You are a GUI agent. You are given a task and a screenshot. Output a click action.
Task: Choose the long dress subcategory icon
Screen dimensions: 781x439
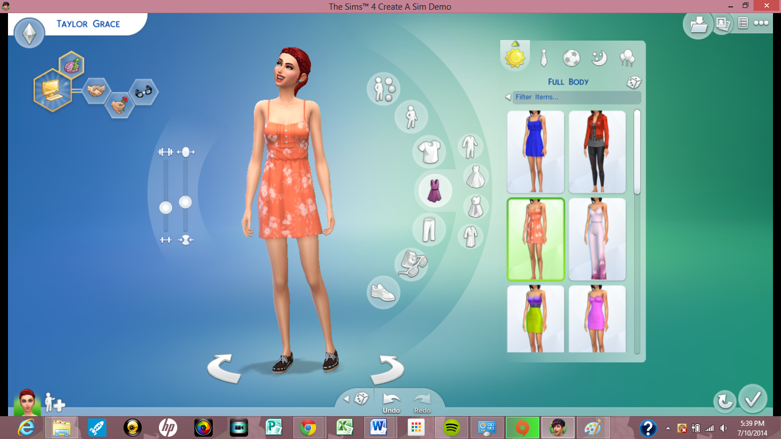(476, 177)
